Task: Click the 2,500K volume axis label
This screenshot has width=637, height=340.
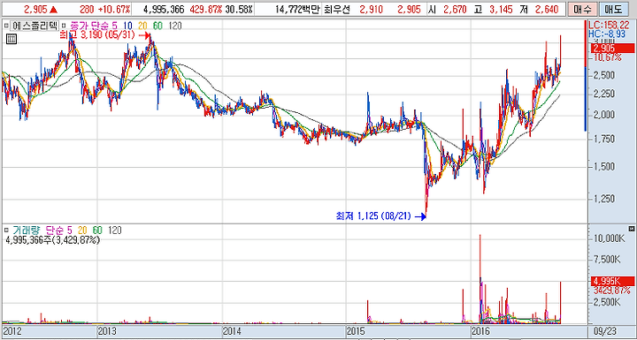Action: pyautogui.click(x=607, y=302)
